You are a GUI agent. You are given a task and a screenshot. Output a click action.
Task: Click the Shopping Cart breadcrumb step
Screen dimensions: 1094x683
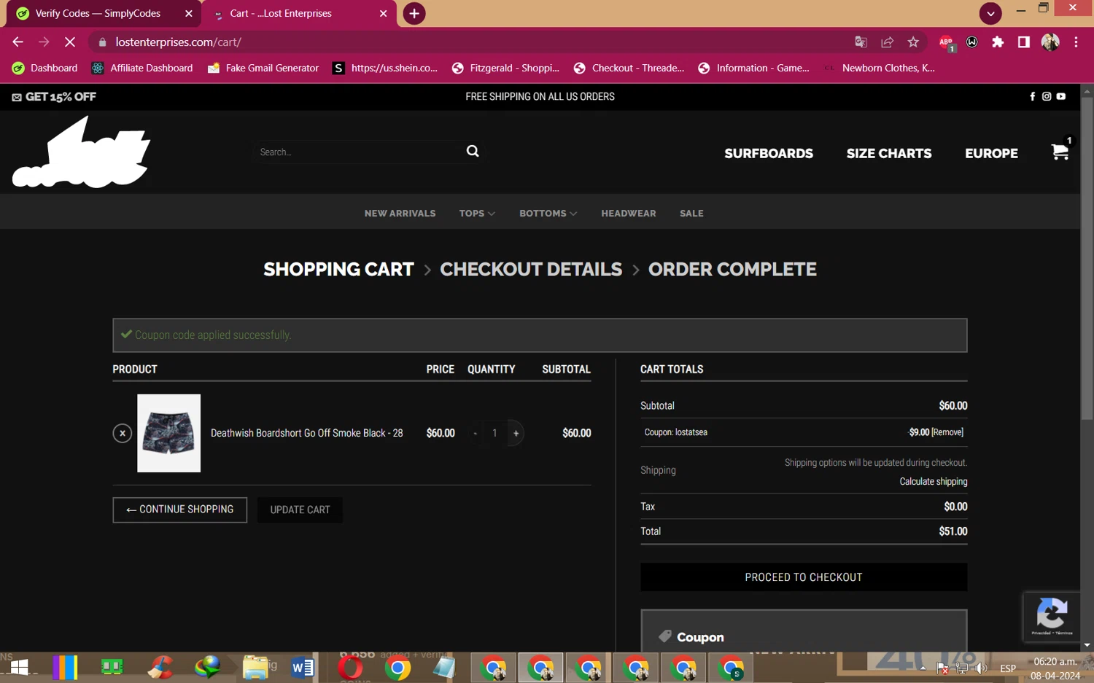pos(338,269)
